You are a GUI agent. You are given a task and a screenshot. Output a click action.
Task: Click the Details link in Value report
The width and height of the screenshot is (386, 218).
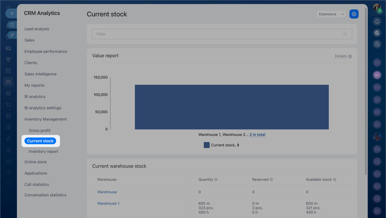click(x=340, y=56)
